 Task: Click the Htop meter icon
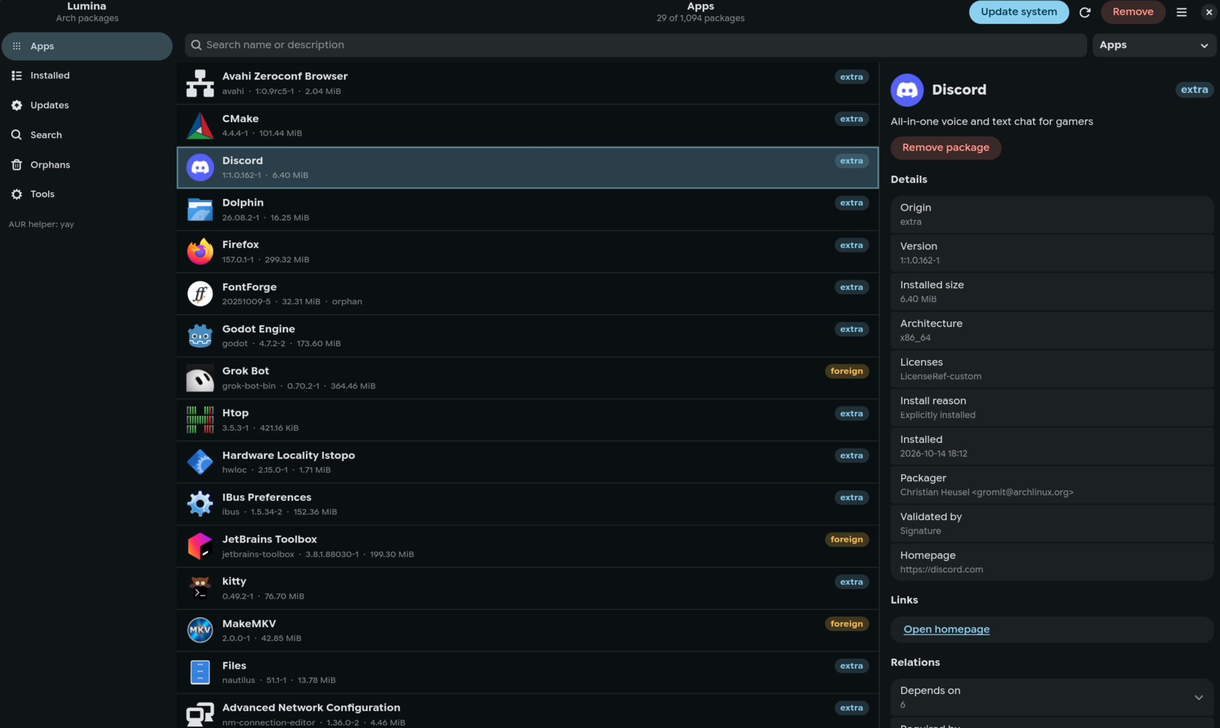200,420
